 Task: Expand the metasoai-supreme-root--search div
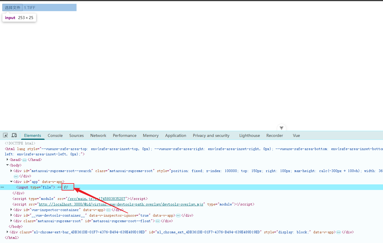(x=11, y=171)
